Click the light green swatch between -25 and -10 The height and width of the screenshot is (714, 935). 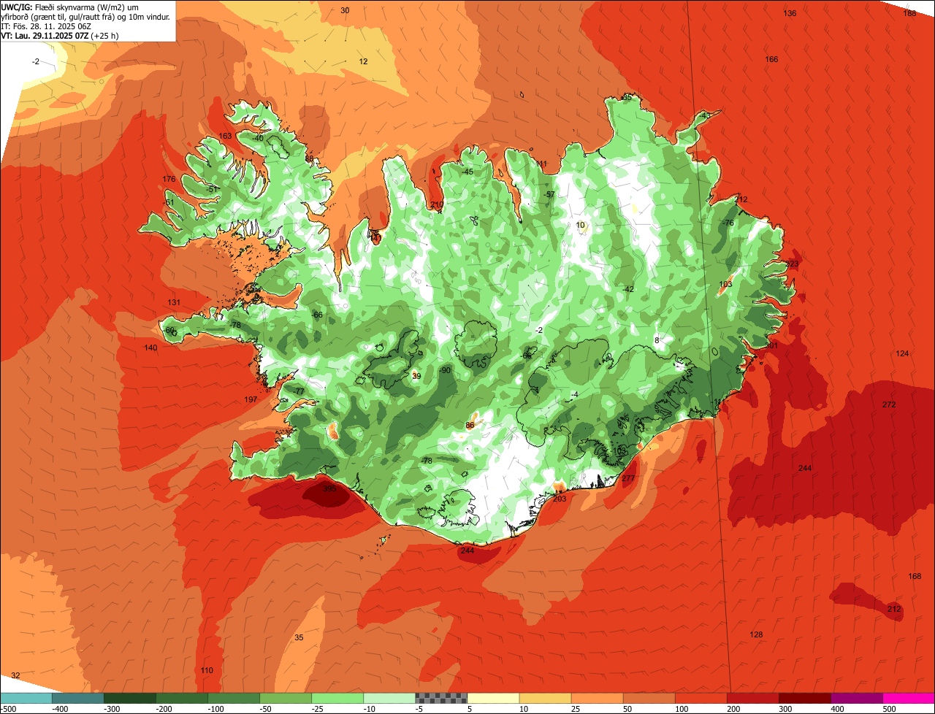pyautogui.click(x=337, y=698)
